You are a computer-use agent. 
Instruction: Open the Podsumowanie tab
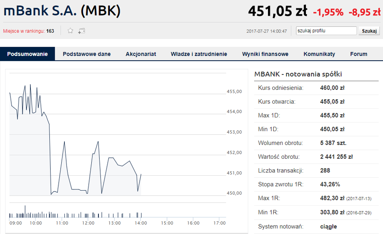(x=28, y=54)
